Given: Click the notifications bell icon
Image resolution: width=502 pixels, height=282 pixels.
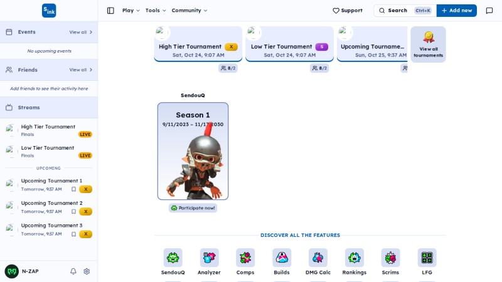Looking at the screenshot, I should [73, 271].
